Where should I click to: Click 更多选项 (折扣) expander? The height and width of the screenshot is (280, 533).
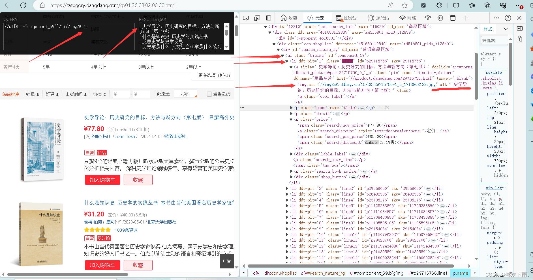pos(214,75)
